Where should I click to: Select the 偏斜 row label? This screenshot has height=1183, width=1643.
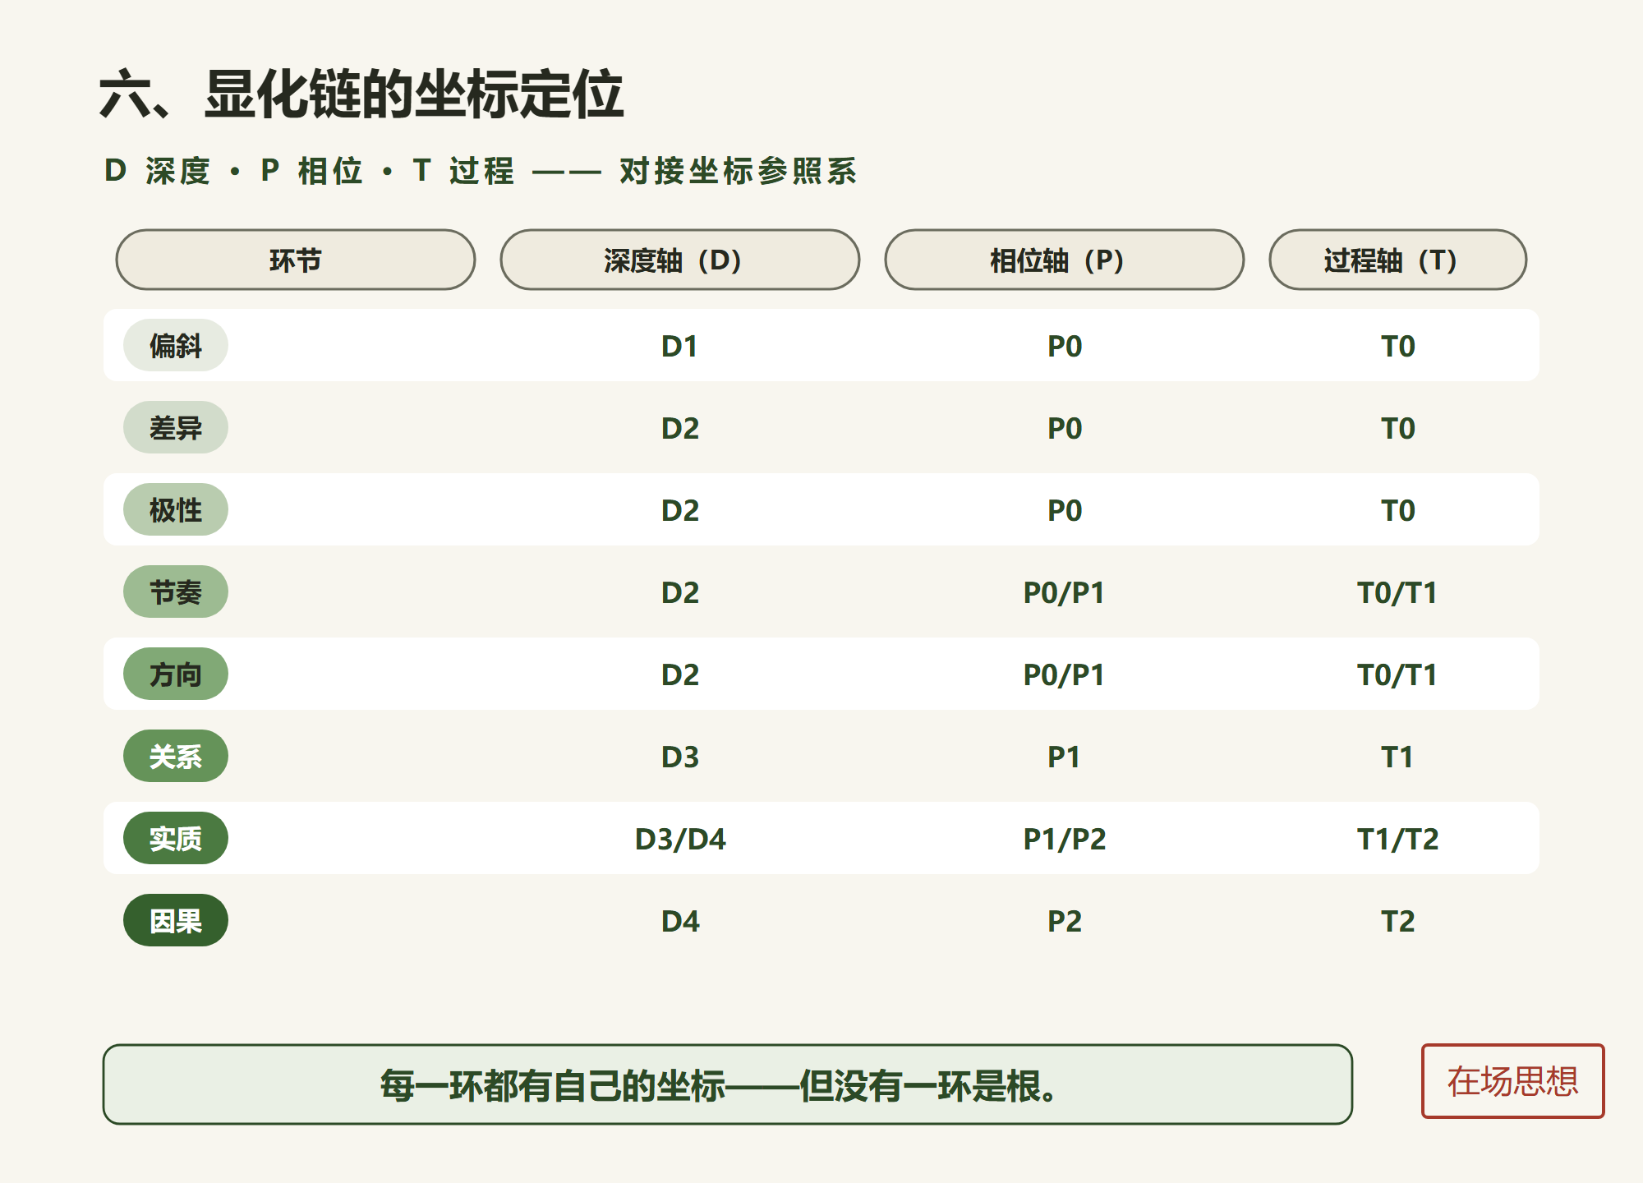tap(176, 345)
